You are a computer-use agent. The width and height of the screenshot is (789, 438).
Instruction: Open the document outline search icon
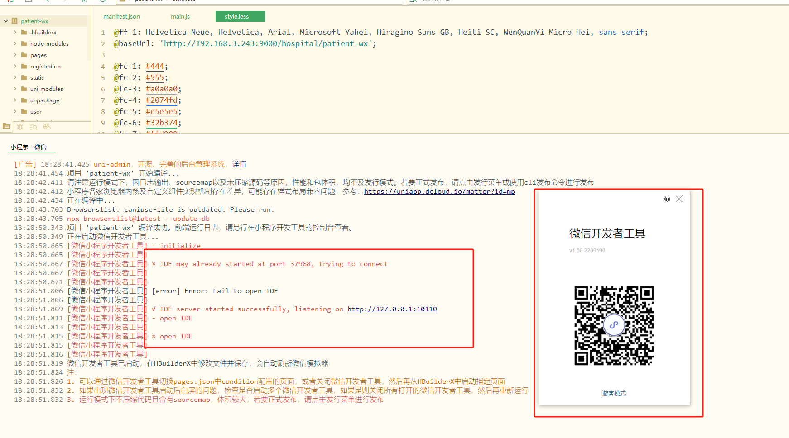[x=34, y=127]
